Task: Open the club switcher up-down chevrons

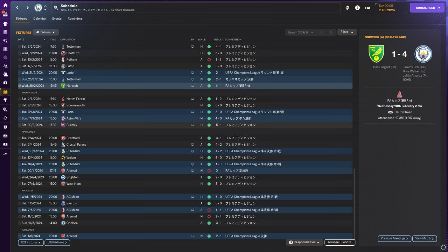Action: 45,8
